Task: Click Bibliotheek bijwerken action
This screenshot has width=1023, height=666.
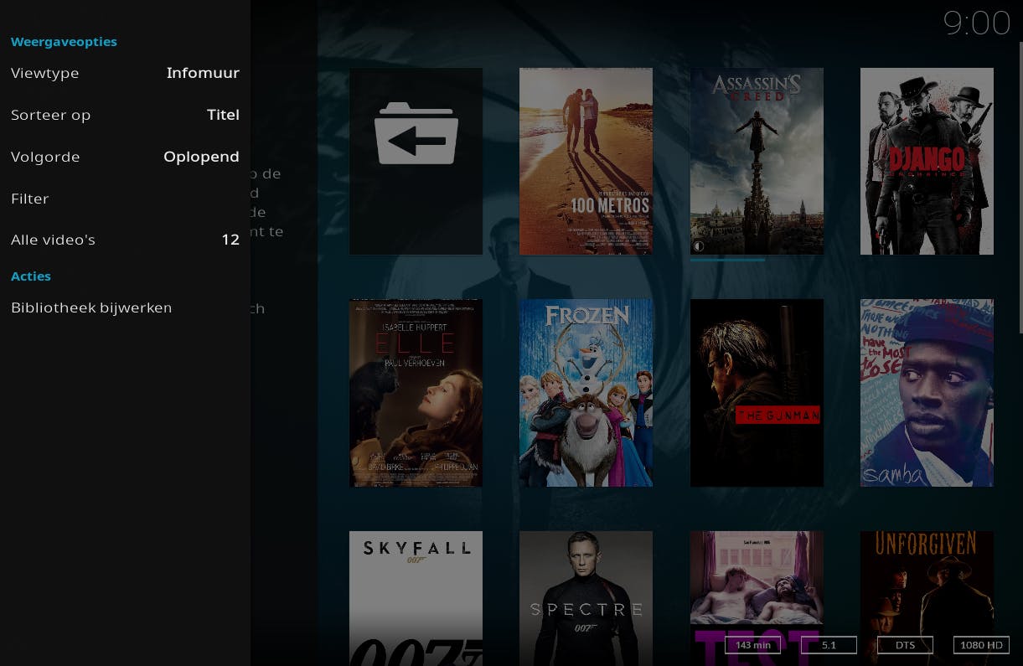Action: click(125, 307)
